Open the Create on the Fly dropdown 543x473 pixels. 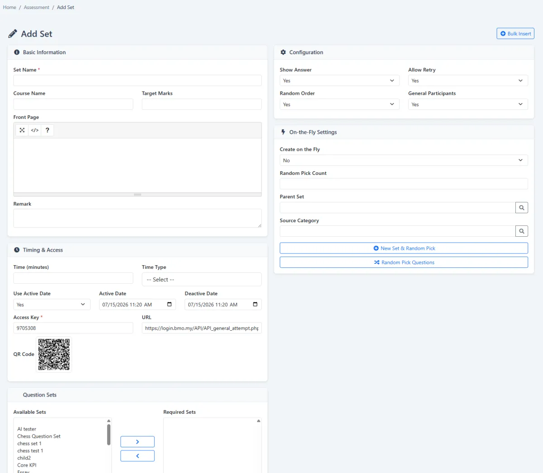[x=404, y=160]
